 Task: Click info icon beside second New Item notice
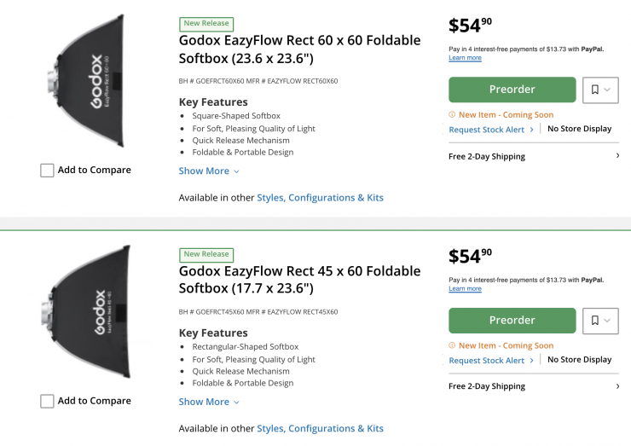[452, 346]
